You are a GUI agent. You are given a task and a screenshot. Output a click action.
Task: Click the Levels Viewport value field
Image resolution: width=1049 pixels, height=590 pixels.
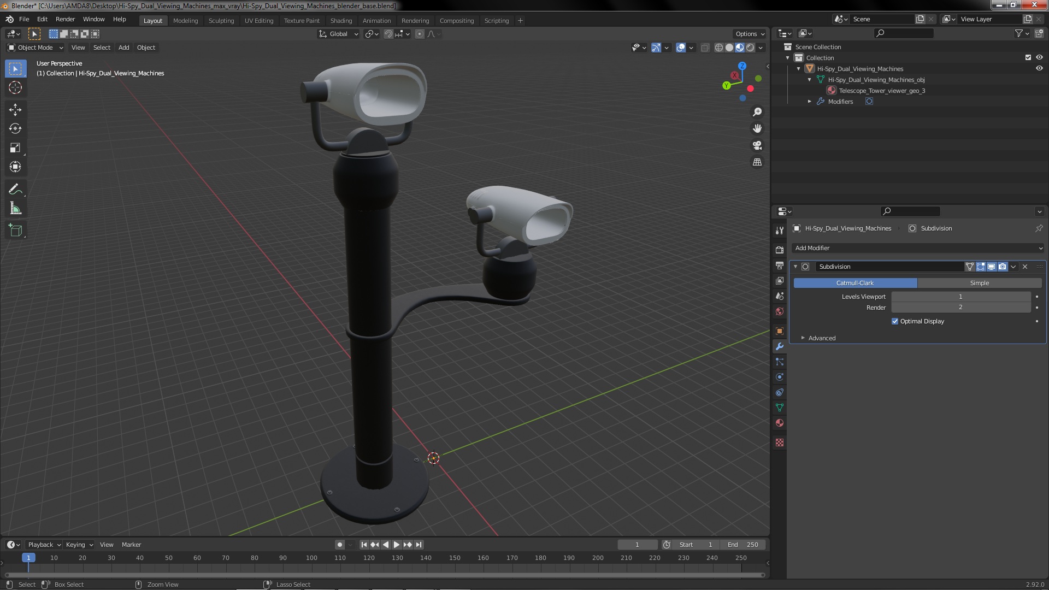tap(961, 297)
